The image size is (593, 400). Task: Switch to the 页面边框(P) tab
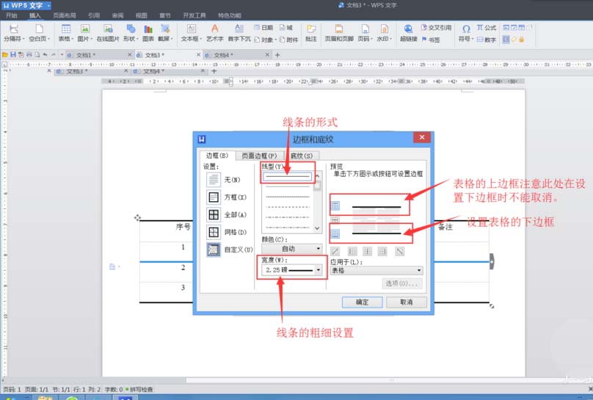click(259, 156)
